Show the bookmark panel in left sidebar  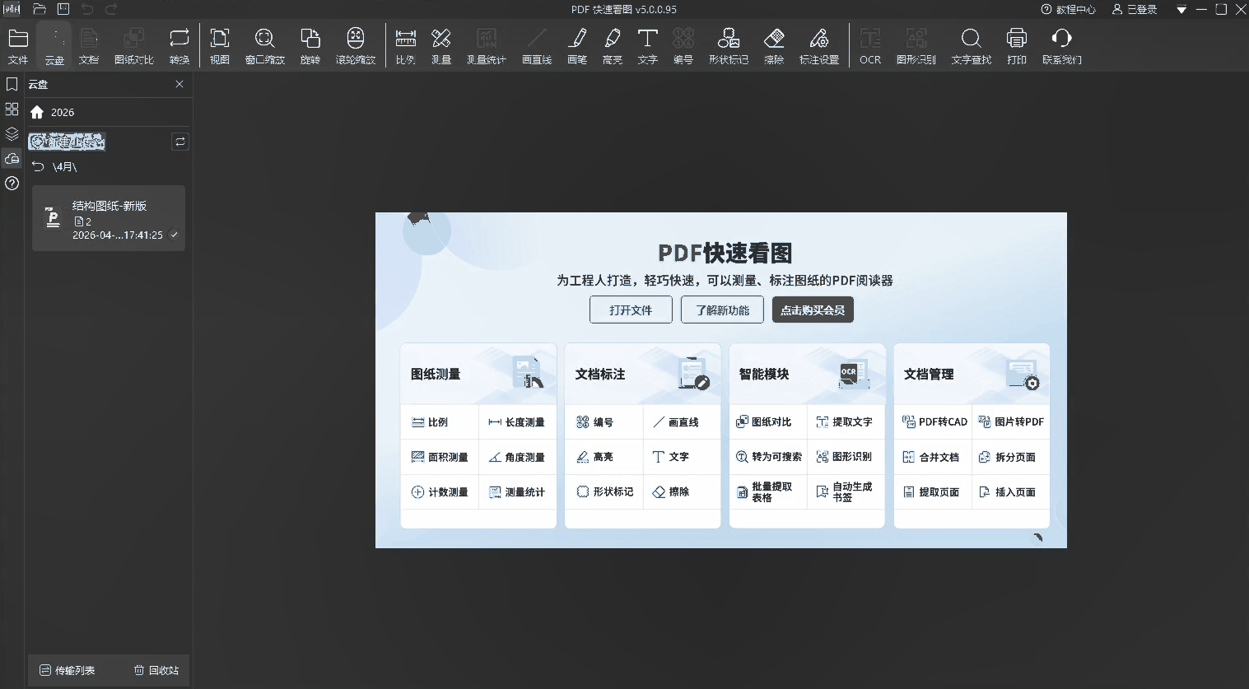click(x=12, y=84)
